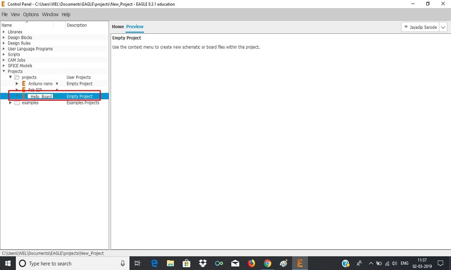Expand the Design Blocks node
This screenshot has height=270, width=451.
tap(4, 38)
